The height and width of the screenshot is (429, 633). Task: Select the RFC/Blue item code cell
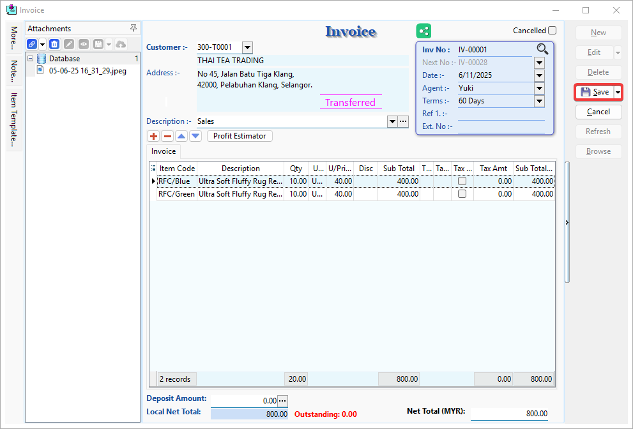(x=177, y=181)
